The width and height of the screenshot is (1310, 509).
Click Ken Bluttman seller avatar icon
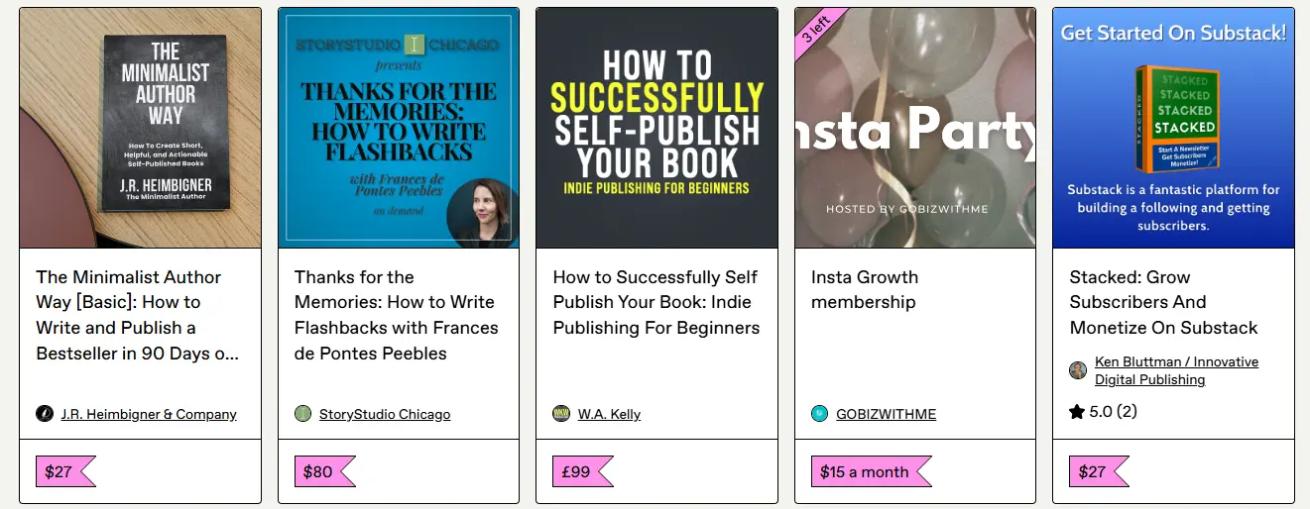[x=1078, y=370]
